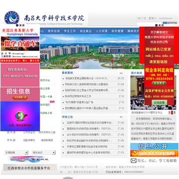Click the orange 点击查看 button under 招生信息
179x179 pixels.
tap(20, 97)
